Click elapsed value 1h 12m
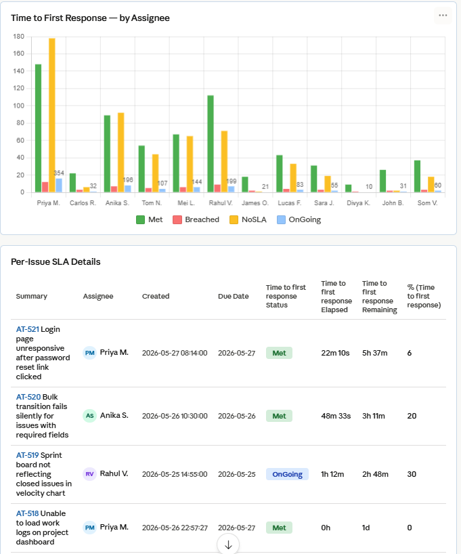Viewport: 461px width, 554px height. 332,474
